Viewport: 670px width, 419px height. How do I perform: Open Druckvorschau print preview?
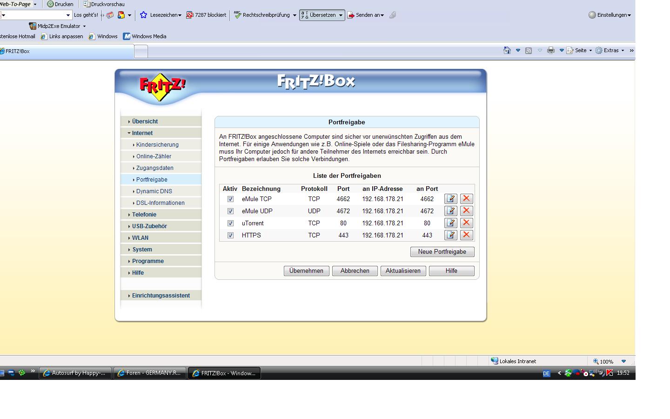point(104,4)
